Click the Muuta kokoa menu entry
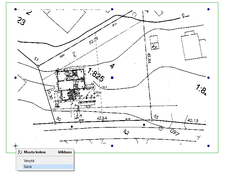Screen dimensions: 232x182 (35, 152)
